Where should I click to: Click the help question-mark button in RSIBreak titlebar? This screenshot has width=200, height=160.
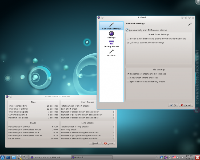[182, 18]
